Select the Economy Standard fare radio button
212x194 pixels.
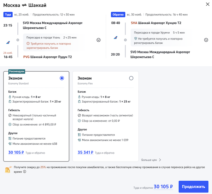(62, 78)
